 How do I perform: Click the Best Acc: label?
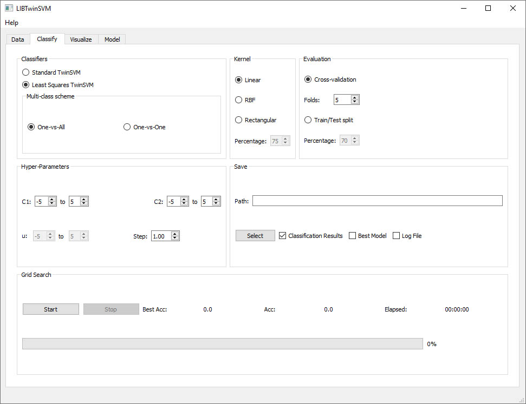[154, 309]
